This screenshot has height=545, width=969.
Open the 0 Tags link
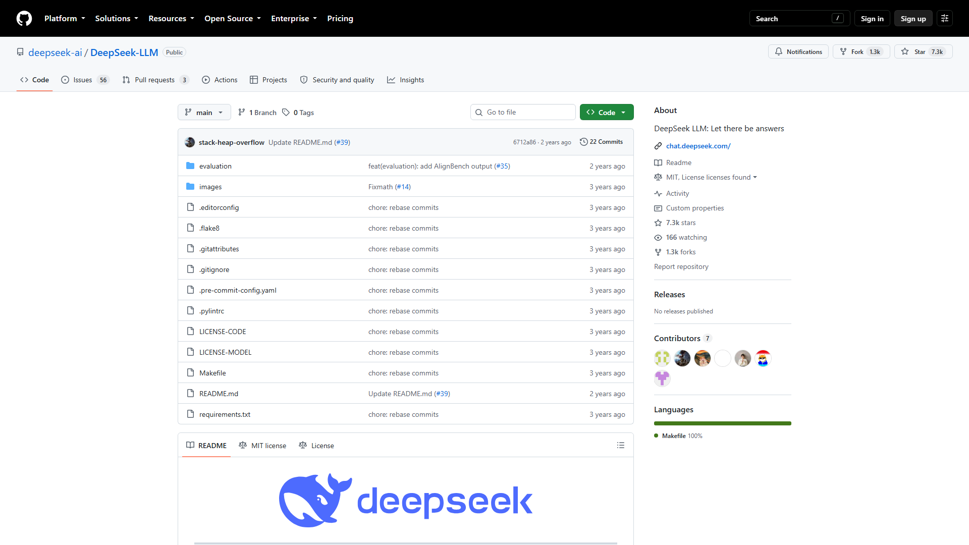(298, 113)
